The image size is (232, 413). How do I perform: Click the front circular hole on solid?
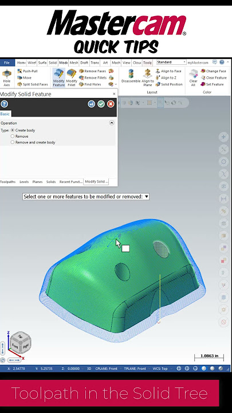click(x=123, y=271)
